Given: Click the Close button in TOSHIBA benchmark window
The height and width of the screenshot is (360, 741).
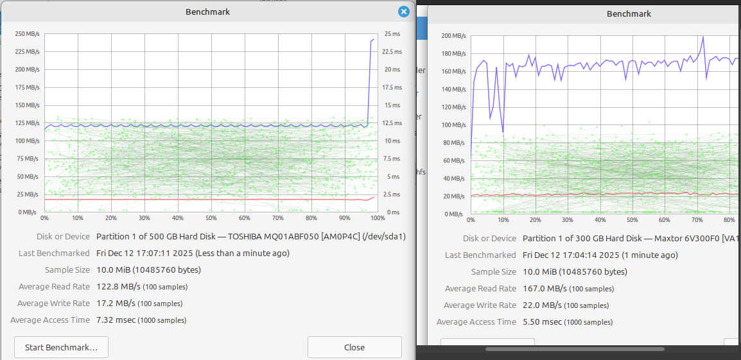Looking at the screenshot, I should tap(354, 347).
